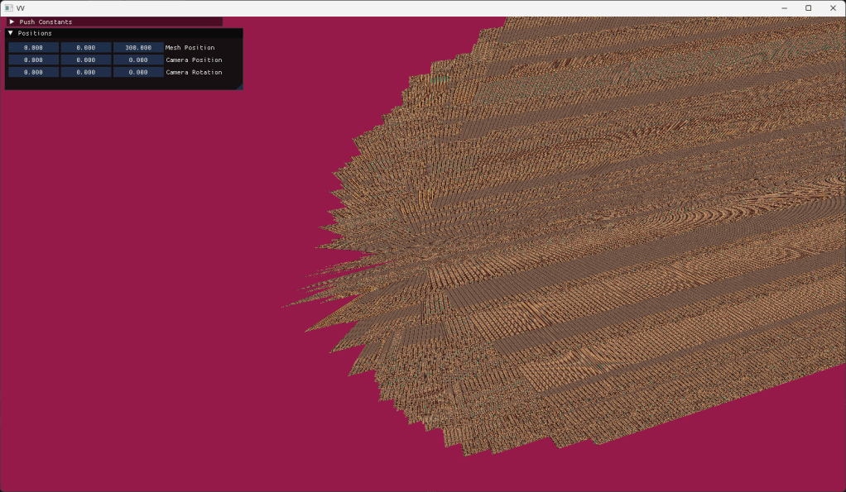This screenshot has height=492, width=846.
Task: Click Camera Rotation X value field
Action: 34,73
